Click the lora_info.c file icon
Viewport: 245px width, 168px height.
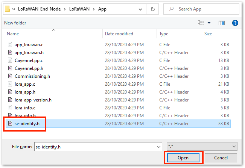[10, 108]
